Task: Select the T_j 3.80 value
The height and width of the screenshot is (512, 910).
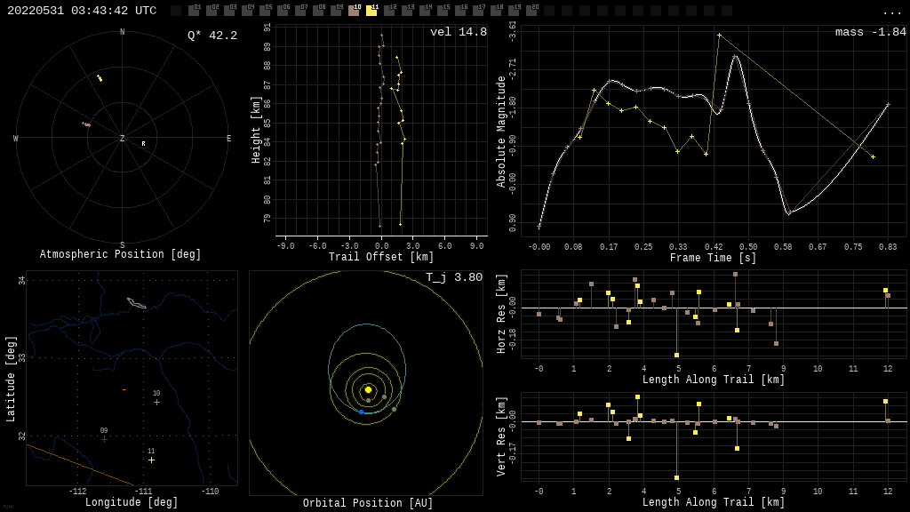Action: (453, 277)
